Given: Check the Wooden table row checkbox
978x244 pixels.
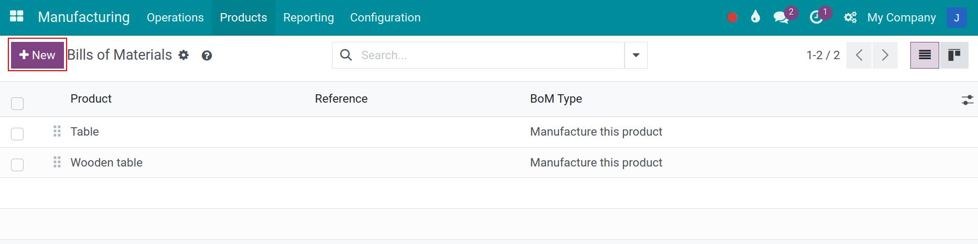Looking at the screenshot, I should pos(17,164).
